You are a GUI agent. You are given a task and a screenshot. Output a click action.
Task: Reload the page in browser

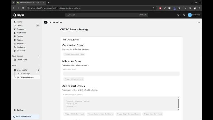23,8
